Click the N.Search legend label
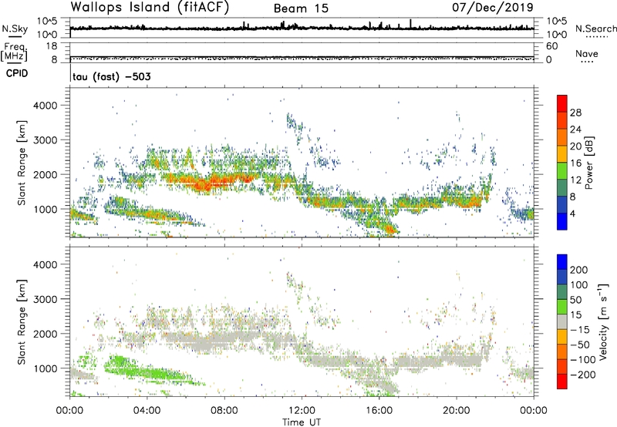Screen dimensions: 617x427 [x=595, y=29]
